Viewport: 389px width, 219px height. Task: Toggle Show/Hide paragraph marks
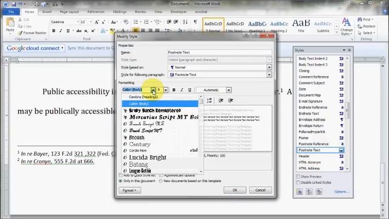point(196,22)
